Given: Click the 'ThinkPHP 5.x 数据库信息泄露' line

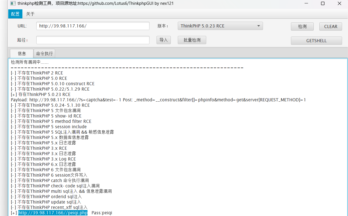Looking at the screenshot, I should (50, 138).
